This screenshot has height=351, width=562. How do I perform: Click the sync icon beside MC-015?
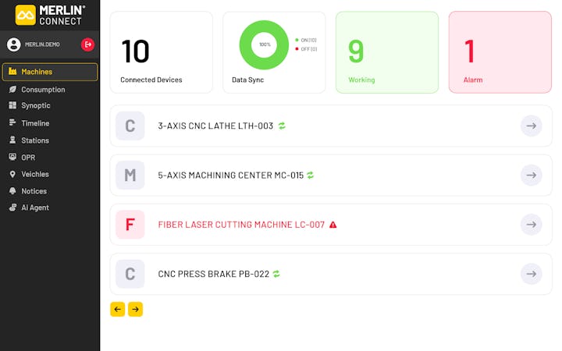point(310,175)
